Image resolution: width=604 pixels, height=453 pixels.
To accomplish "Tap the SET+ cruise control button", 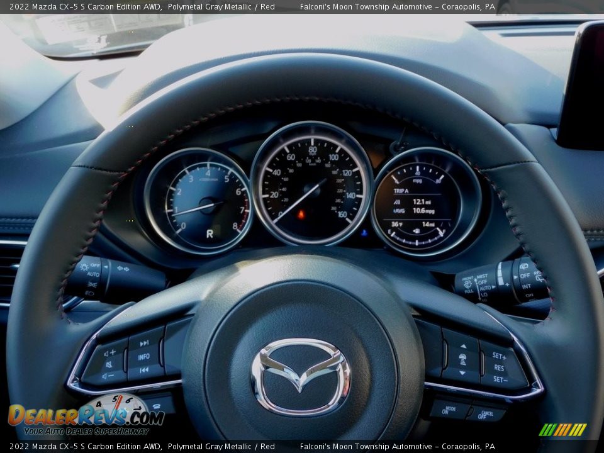I will (499, 356).
